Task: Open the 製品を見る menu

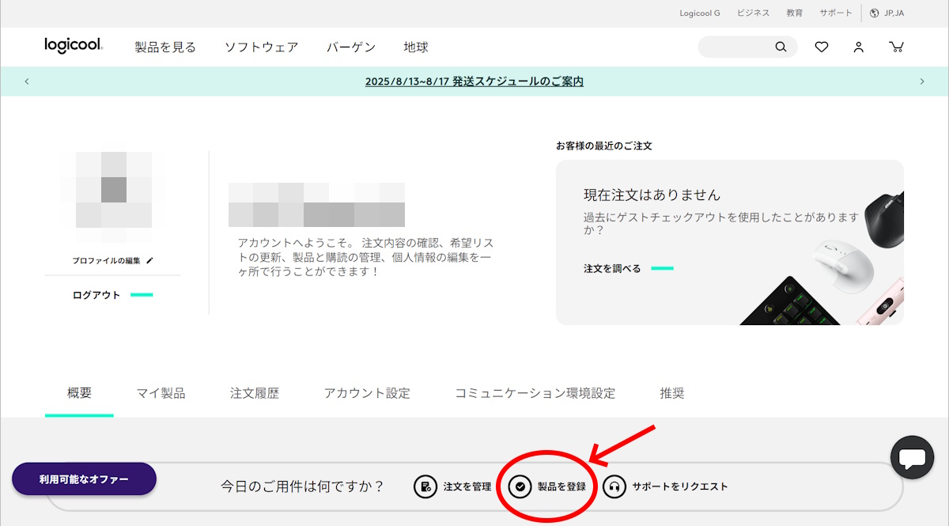Action: 164,47
